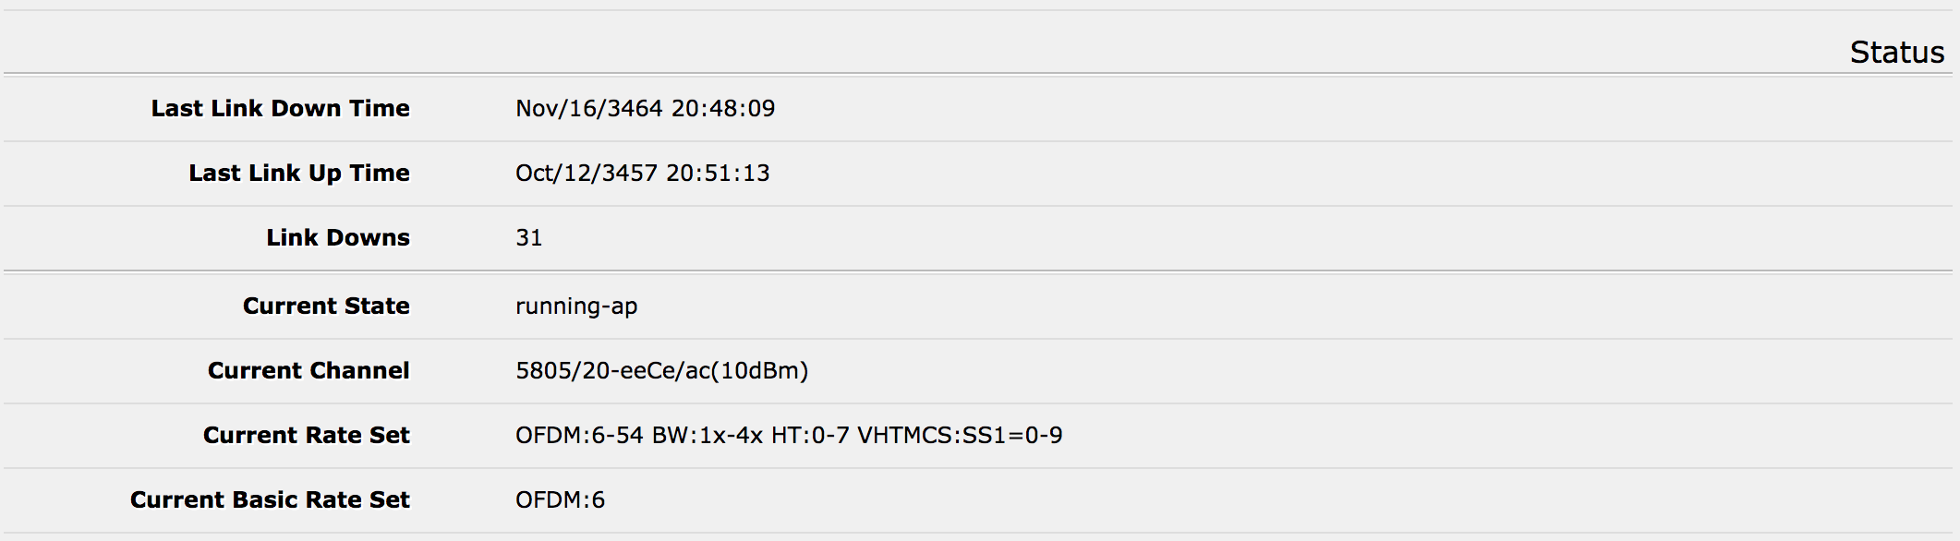Click BW:1x-4x in the rate set
1960x541 pixels.
click(707, 436)
